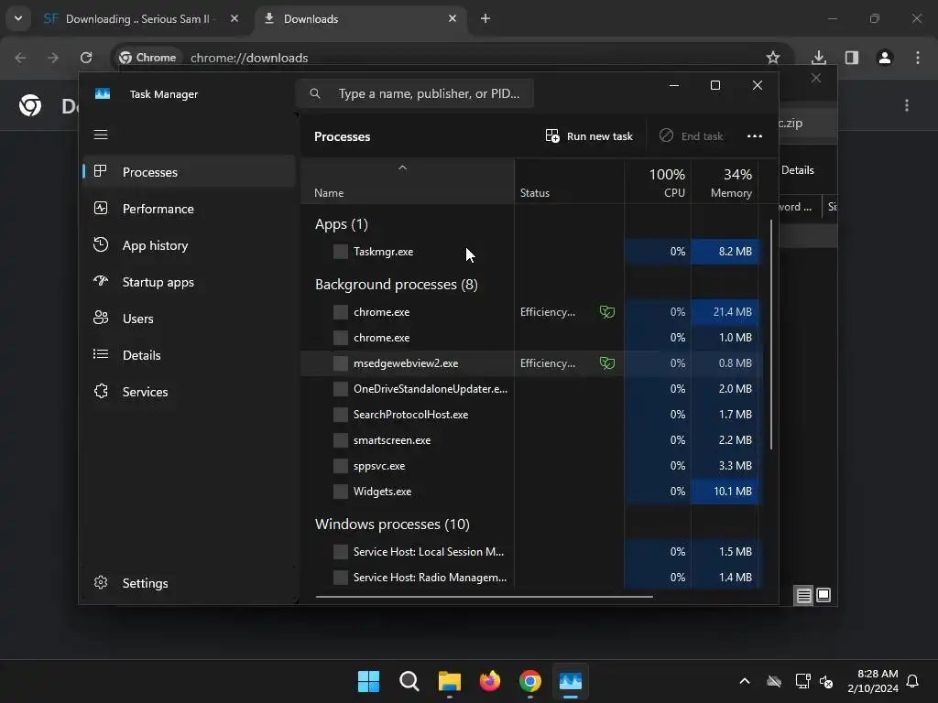
Task: Select Service Host: Local Session Manager row
Action: (x=530, y=552)
